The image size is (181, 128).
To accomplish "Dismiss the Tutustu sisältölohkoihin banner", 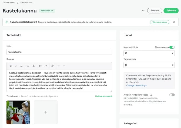I will [x=174, y=22].
